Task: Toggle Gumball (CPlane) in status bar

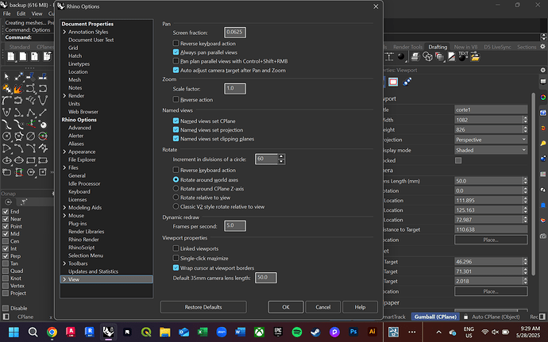Action: click(435, 317)
